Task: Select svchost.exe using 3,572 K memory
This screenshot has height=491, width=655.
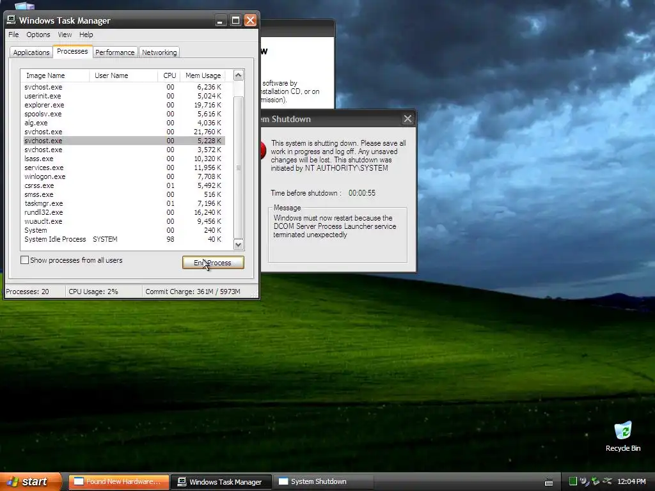Action: [123, 150]
